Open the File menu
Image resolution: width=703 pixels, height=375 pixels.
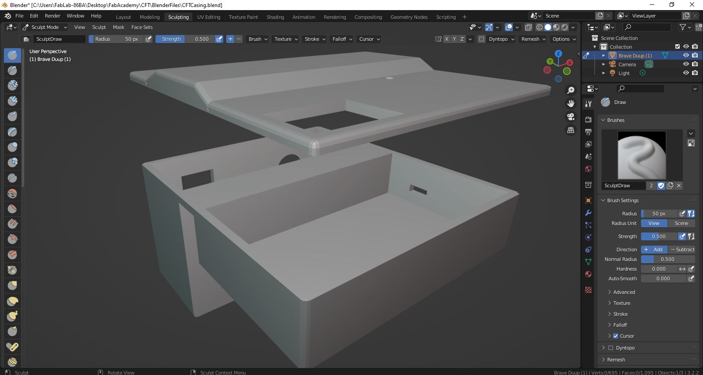pos(19,16)
